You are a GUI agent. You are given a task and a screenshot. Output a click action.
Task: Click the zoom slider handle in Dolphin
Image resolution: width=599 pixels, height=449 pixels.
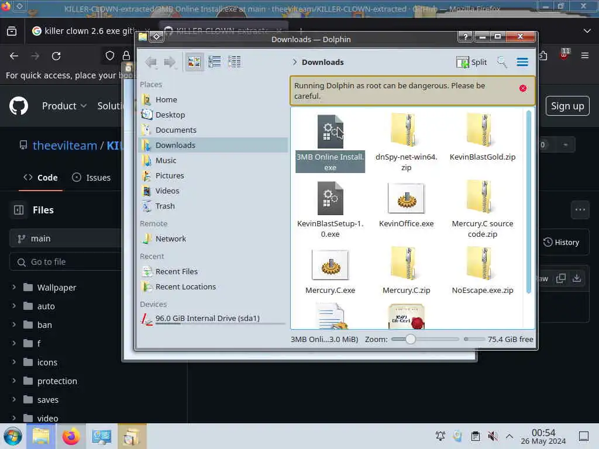pos(410,339)
